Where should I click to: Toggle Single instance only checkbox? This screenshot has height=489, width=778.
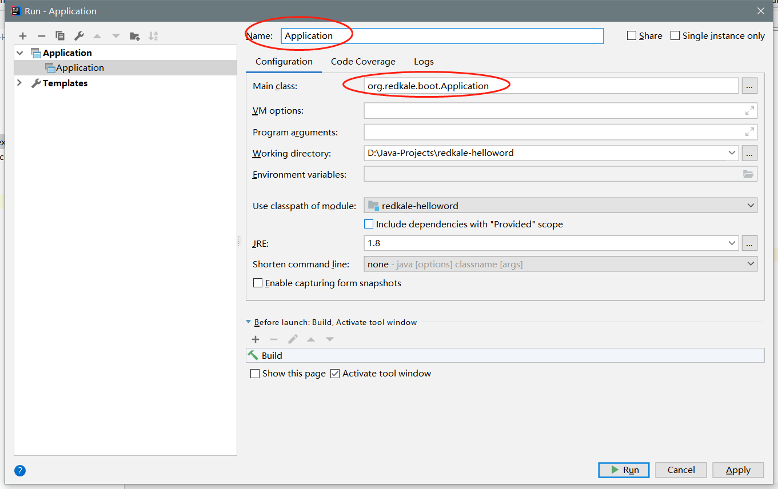[x=675, y=35]
